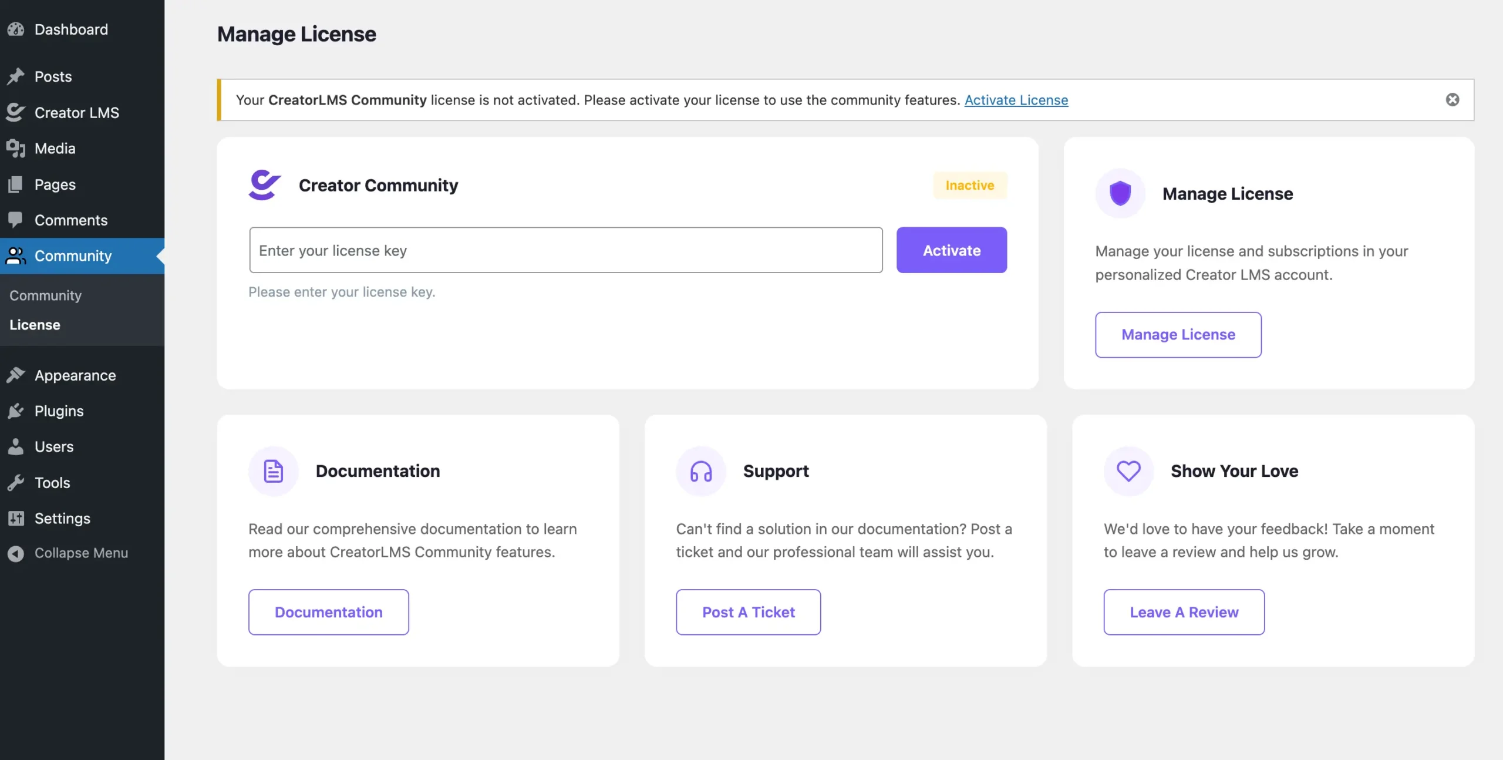Click the Users sidebar icon
The image size is (1503, 760).
16,446
